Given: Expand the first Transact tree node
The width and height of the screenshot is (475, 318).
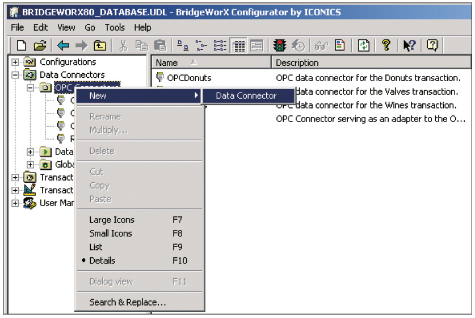Looking at the screenshot, I should pos(15,177).
